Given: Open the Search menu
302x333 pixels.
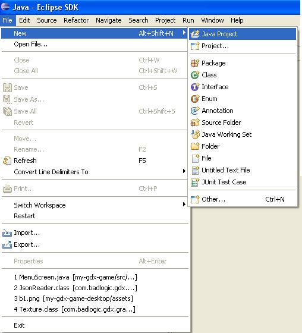Looking at the screenshot, I should [x=139, y=20].
